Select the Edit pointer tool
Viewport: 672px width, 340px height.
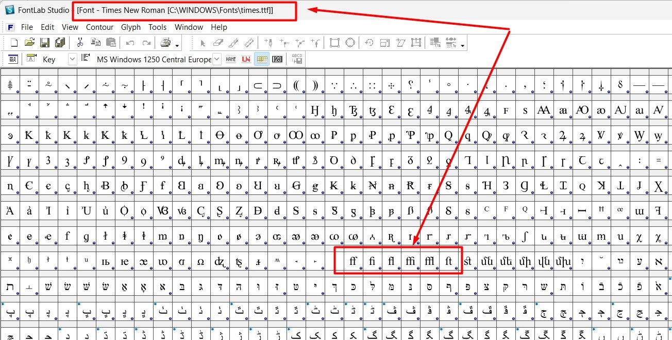pyautogui.click(x=203, y=43)
